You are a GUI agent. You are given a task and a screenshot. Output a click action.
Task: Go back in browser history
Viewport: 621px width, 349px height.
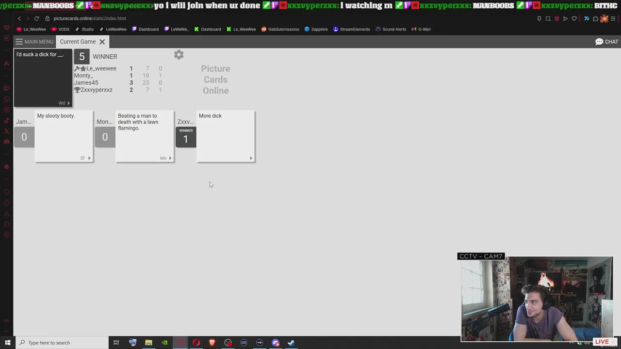[x=19, y=18]
